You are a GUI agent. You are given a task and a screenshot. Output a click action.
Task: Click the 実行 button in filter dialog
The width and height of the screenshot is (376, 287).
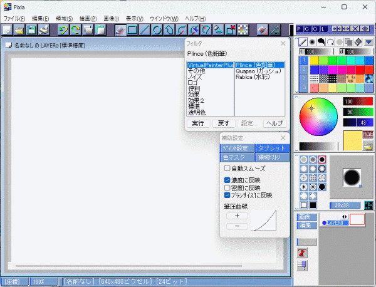[x=198, y=123]
